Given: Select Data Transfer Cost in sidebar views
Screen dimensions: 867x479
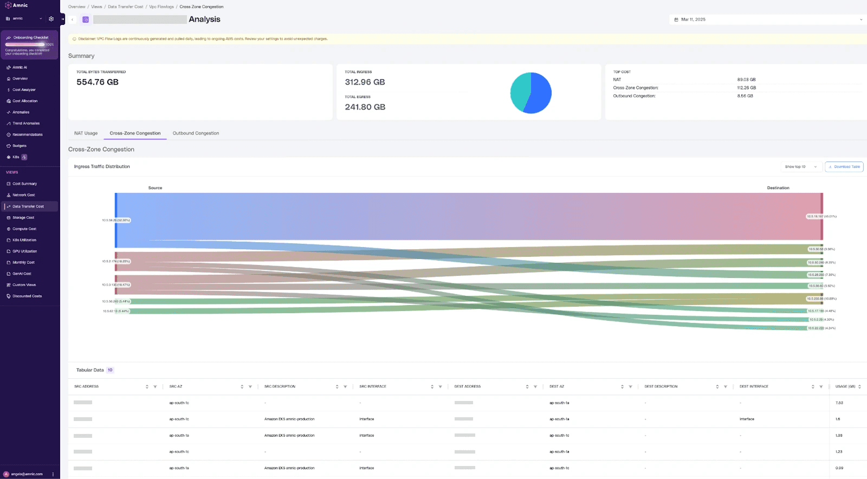Looking at the screenshot, I should pyautogui.click(x=28, y=206).
